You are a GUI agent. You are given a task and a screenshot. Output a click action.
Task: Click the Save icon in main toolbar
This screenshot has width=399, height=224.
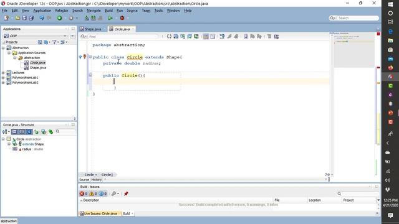(x=24, y=18)
